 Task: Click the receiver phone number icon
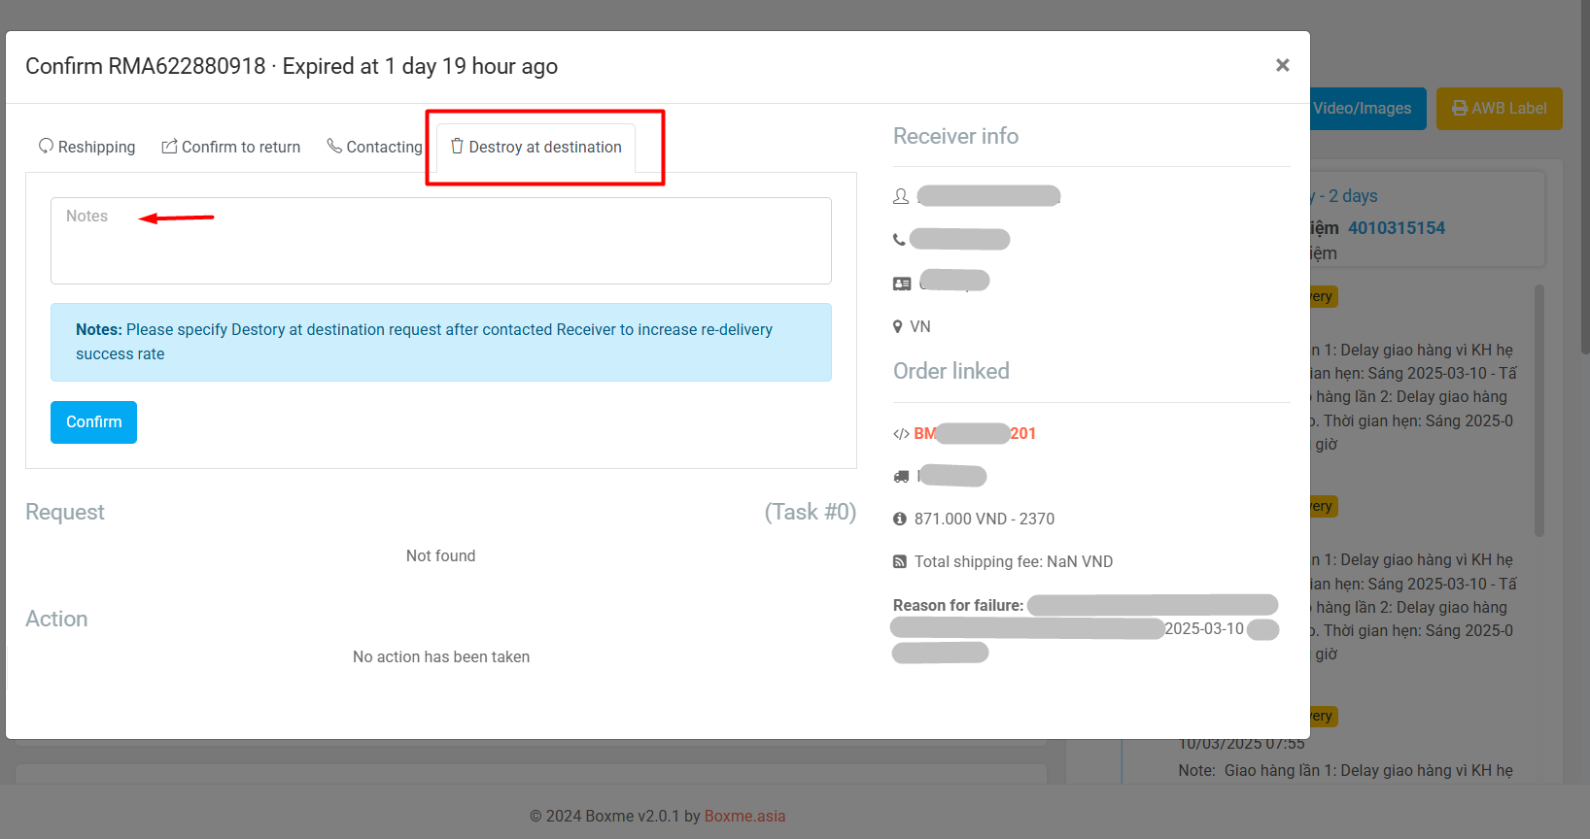point(899,239)
